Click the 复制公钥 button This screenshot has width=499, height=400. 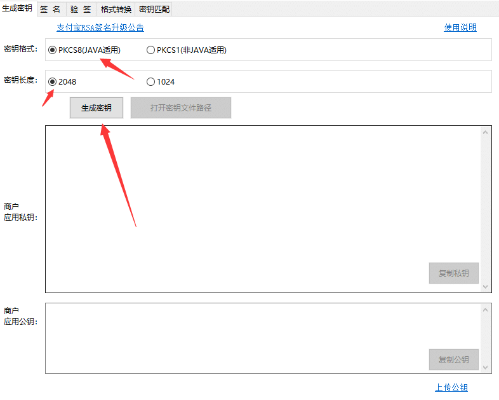click(x=453, y=360)
